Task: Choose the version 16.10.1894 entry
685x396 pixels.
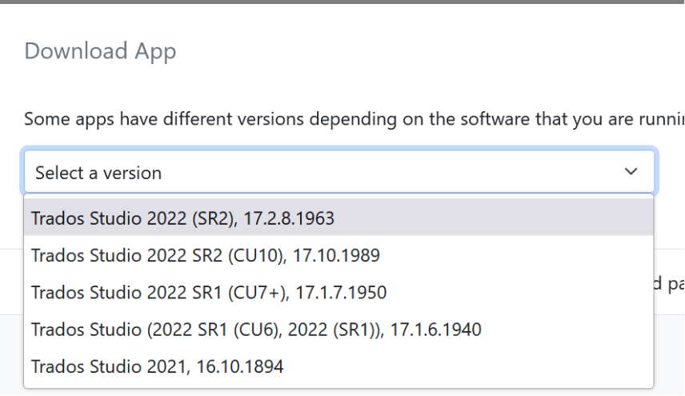Action: pos(157,367)
